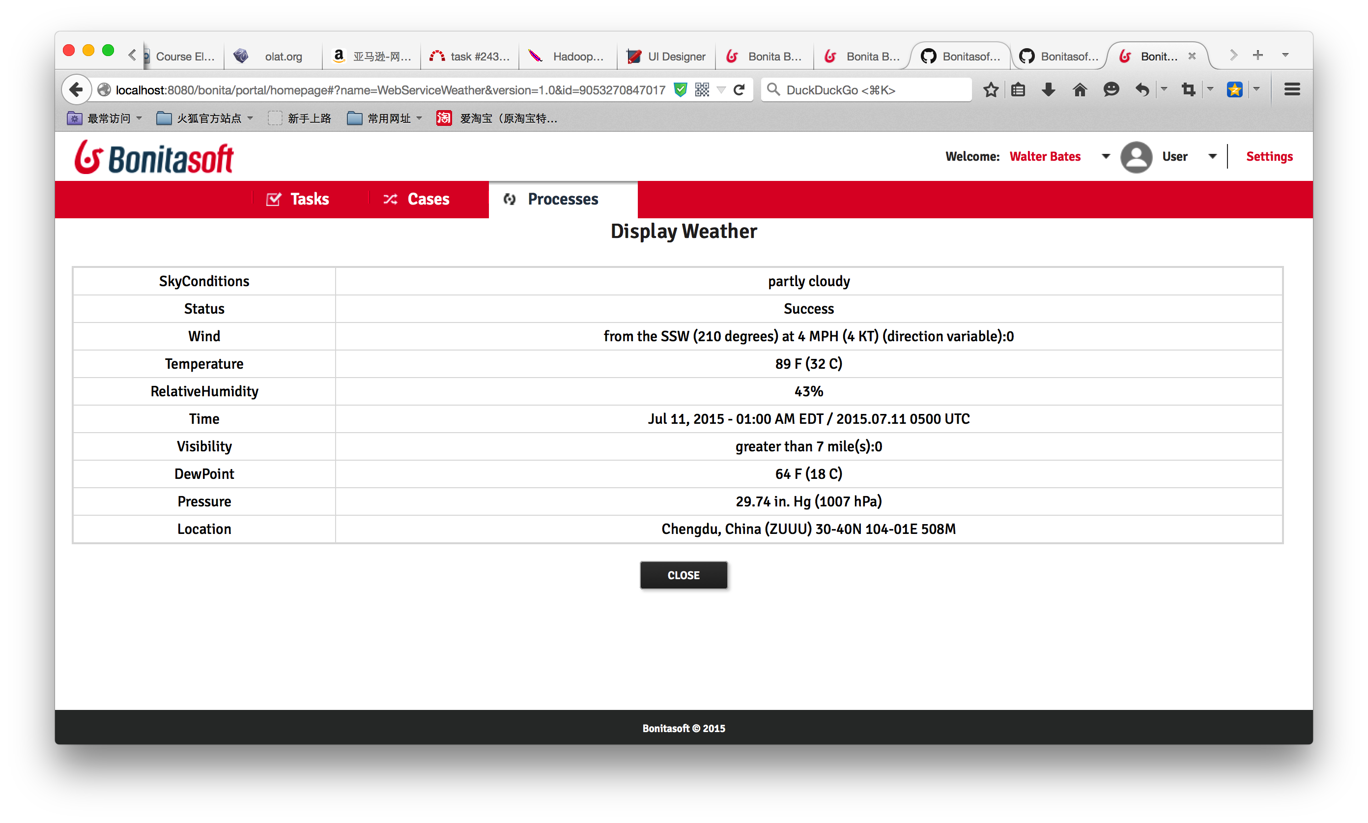Bookmark this page with the star icon
Screen dimensions: 1368x823
click(x=991, y=90)
